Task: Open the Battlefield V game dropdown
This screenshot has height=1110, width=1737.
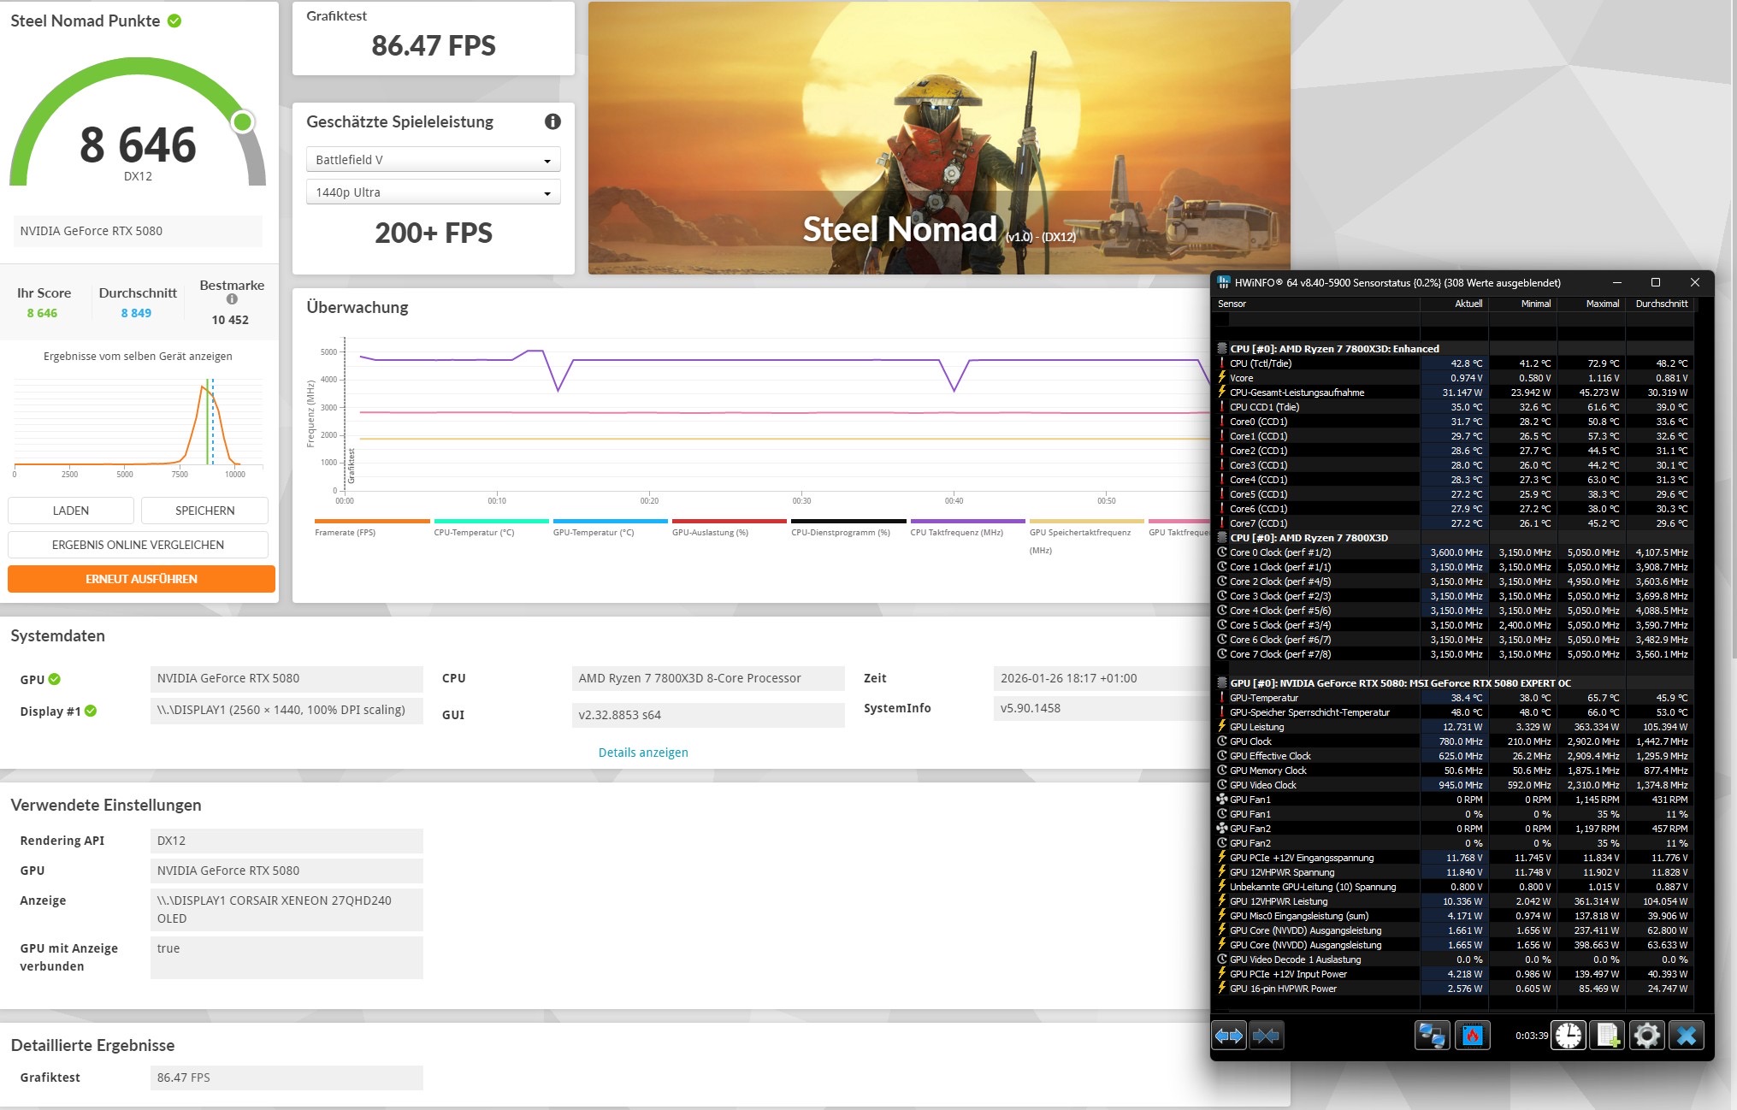Action: 433,160
